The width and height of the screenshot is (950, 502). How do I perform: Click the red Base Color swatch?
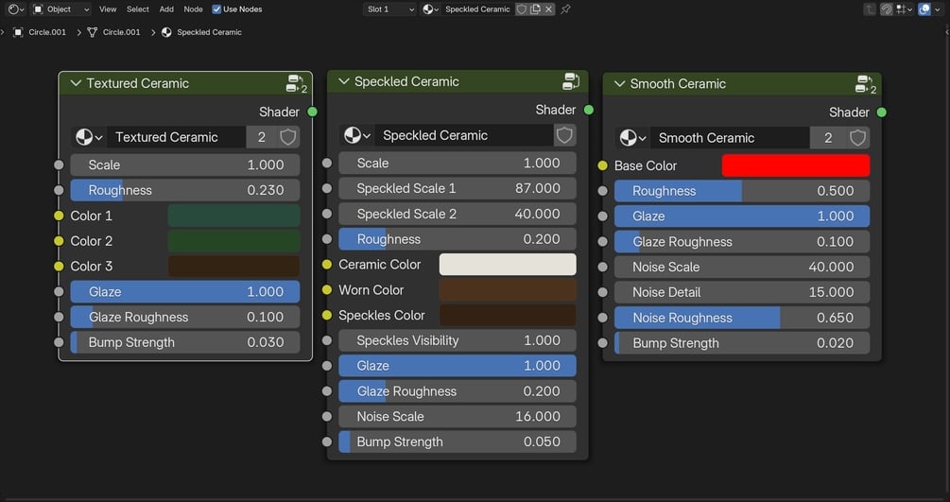[795, 165]
